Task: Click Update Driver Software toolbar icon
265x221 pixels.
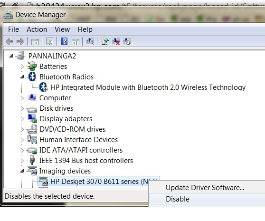Action: tap(105, 42)
